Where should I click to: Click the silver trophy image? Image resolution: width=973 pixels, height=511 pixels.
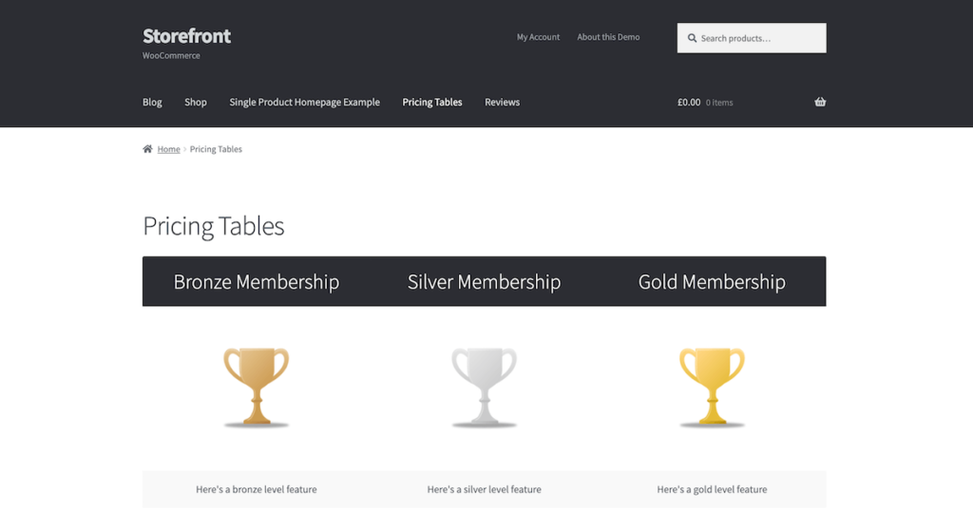click(484, 387)
